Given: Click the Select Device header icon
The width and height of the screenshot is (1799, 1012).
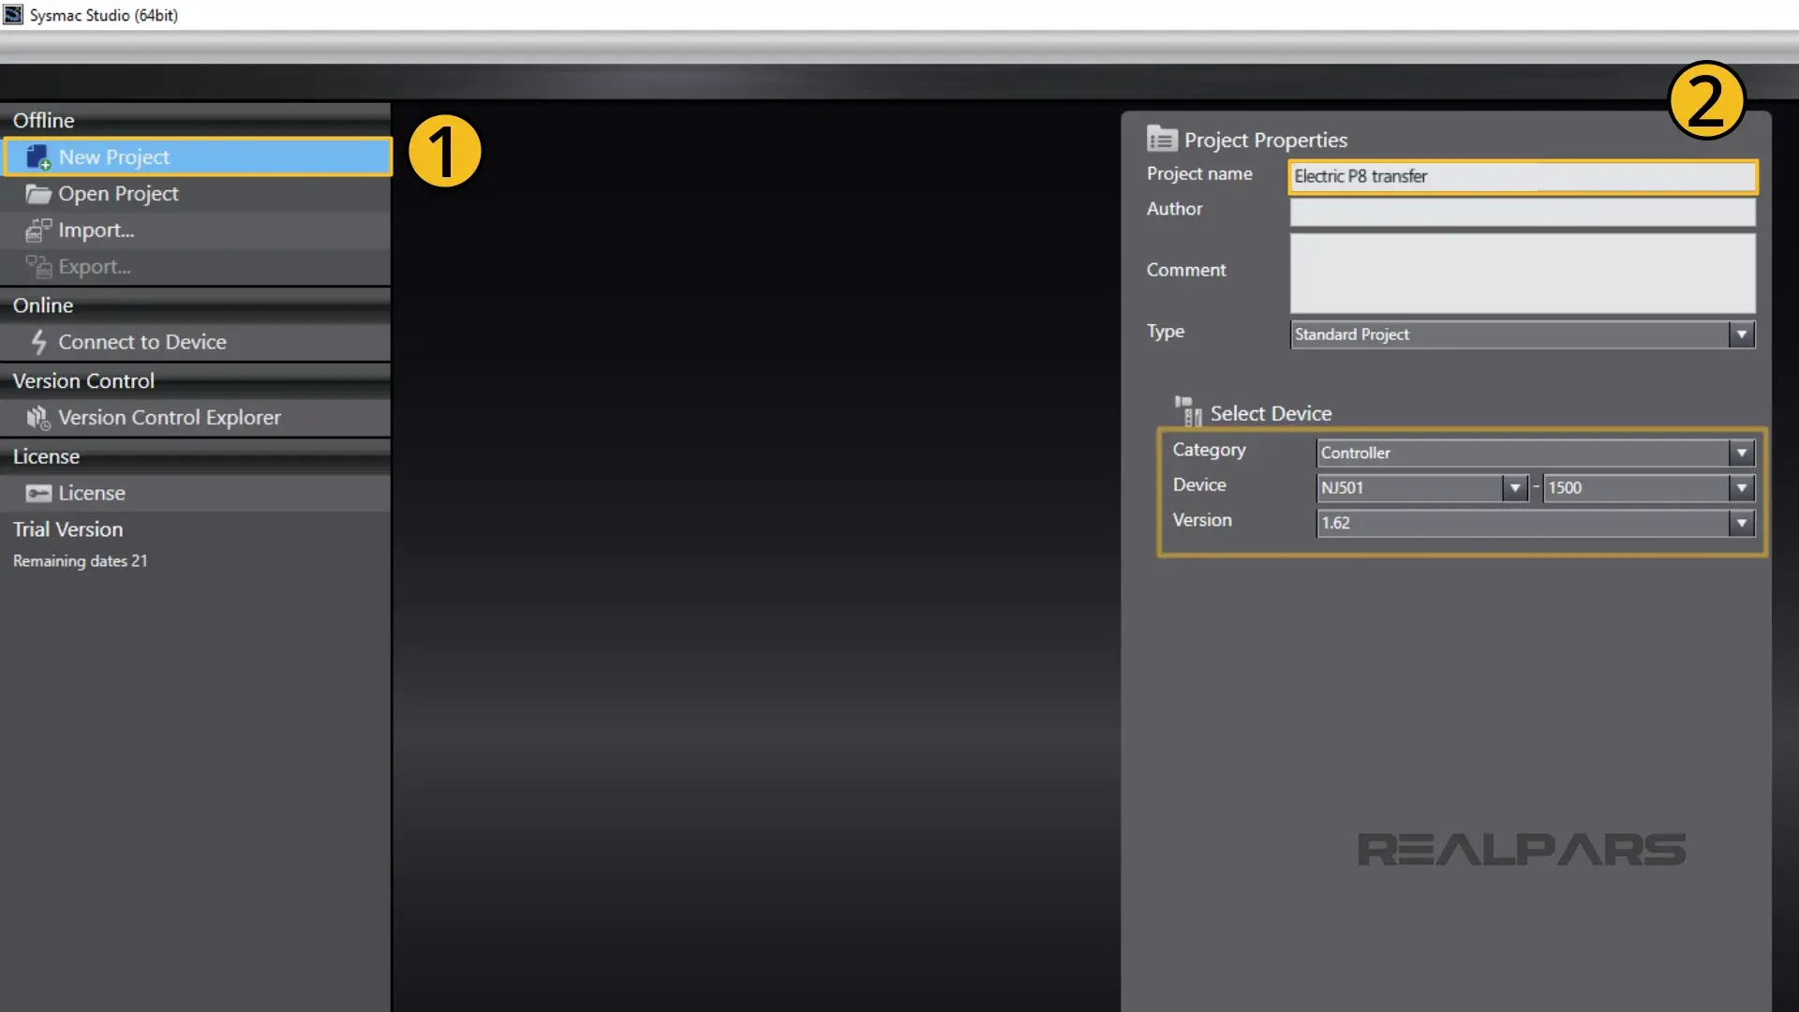Looking at the screenshot, I should pyautogui.click(x=1188, y=410).
